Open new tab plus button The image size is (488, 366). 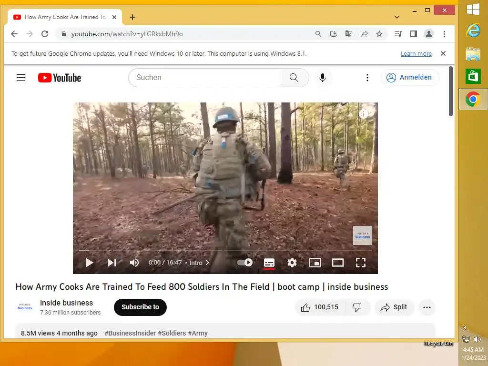pos(132,17)
